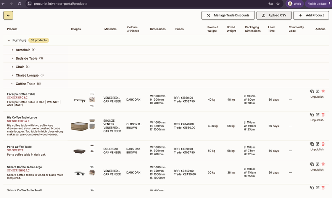Click the Prices column header

point(179,29)
